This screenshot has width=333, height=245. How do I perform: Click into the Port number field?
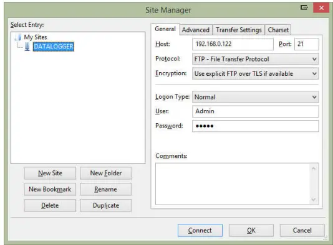(306, 44)
